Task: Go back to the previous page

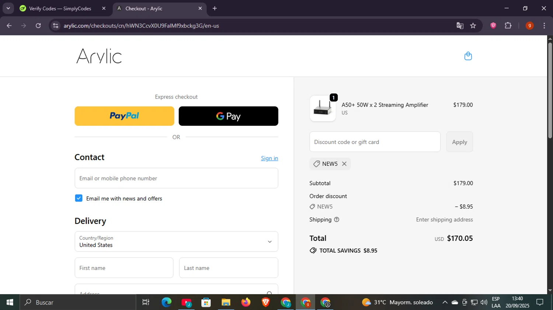Action: pos(9,26)
